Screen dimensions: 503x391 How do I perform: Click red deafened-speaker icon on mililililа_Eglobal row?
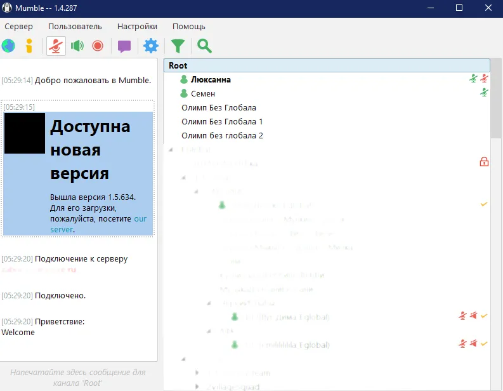pos(473,343)
